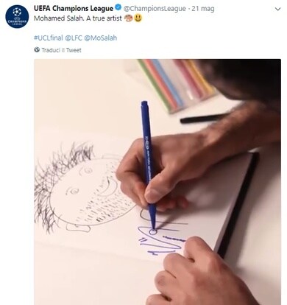The width and height of the screenshot is (287, 305).
Task: Open the UEFA Champions League profile avatar
Action: click(17, 16)
